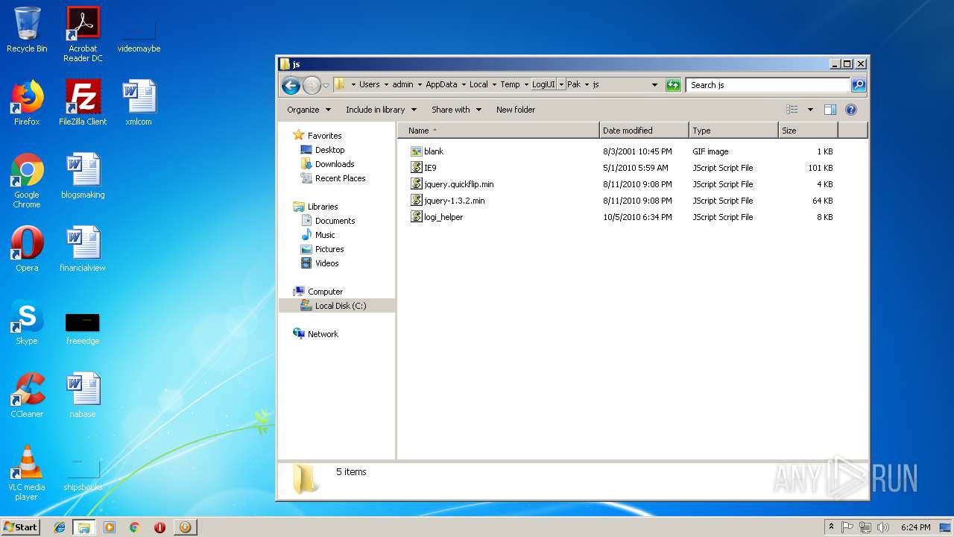The image size is (954, 537).
Task: Open FileZilla Client desktop shortcut
Action: (x=83, y=103)
